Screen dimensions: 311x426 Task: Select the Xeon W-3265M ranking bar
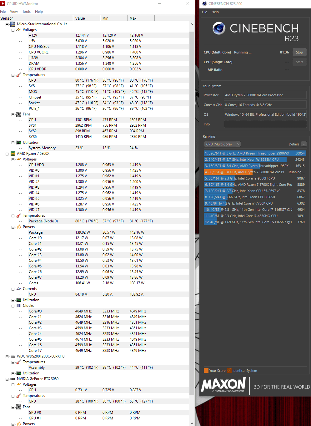[x=255, y=160]
